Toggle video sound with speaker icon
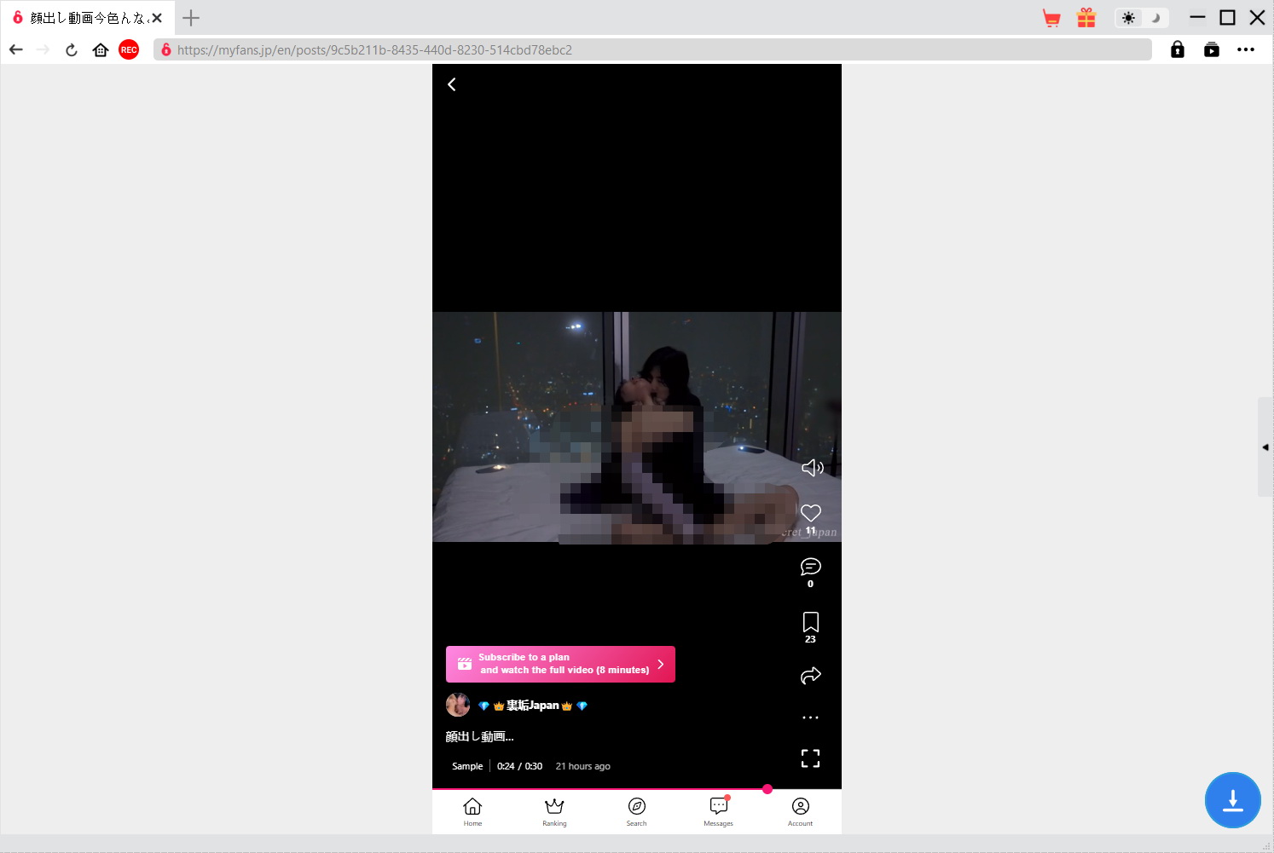The height and width of the screenshot is (853, 1274). point(813,467)
